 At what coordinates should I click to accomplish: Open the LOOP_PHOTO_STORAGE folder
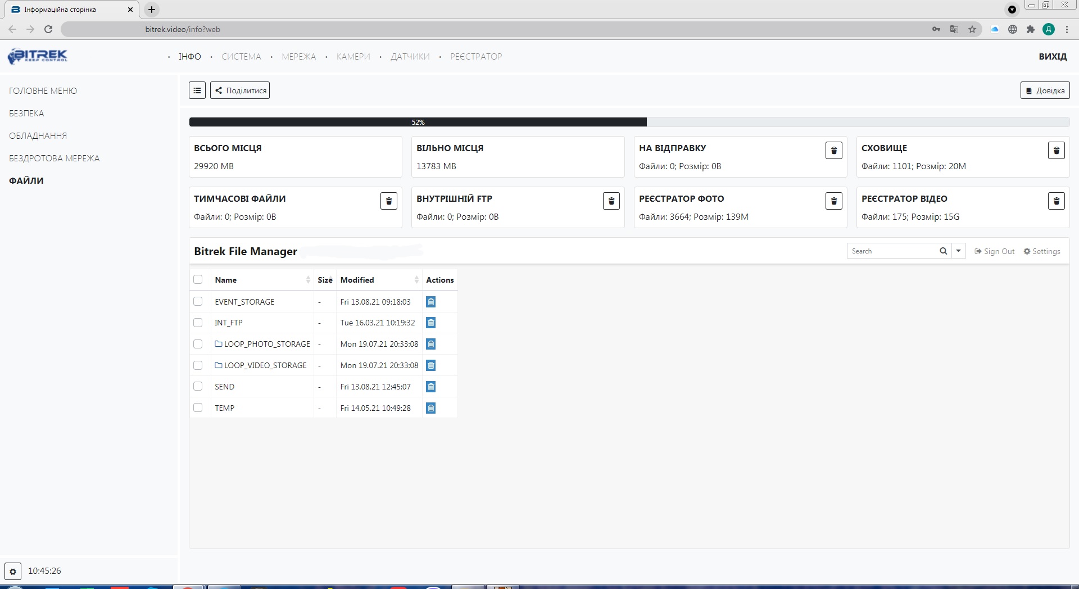(x=266, y=344)
